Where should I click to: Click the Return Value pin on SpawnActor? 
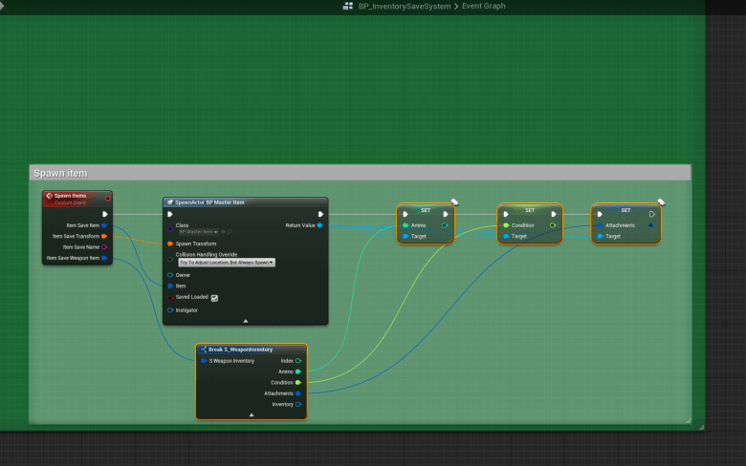(x=319, y=225)
